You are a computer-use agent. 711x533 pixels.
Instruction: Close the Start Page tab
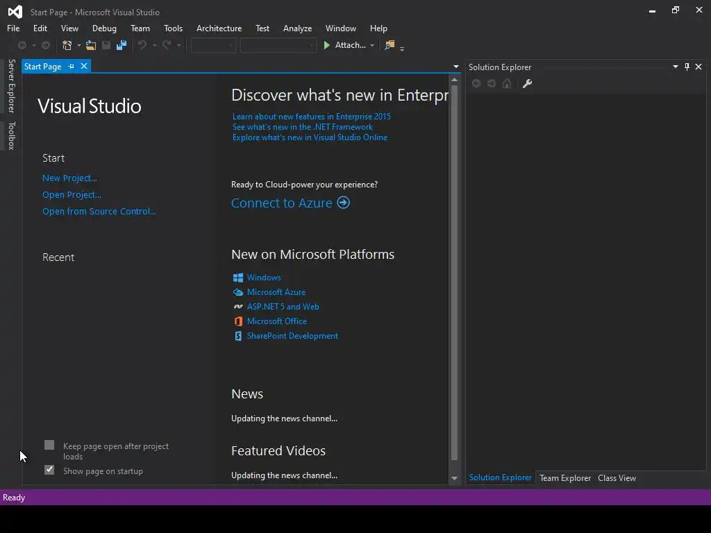pyautogui.click(x=84, y=66)
